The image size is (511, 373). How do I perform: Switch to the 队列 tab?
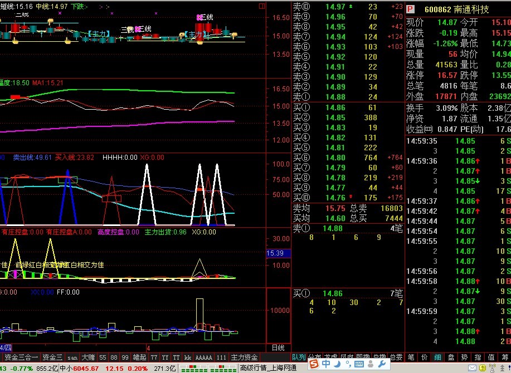click(x=299, y=357)
